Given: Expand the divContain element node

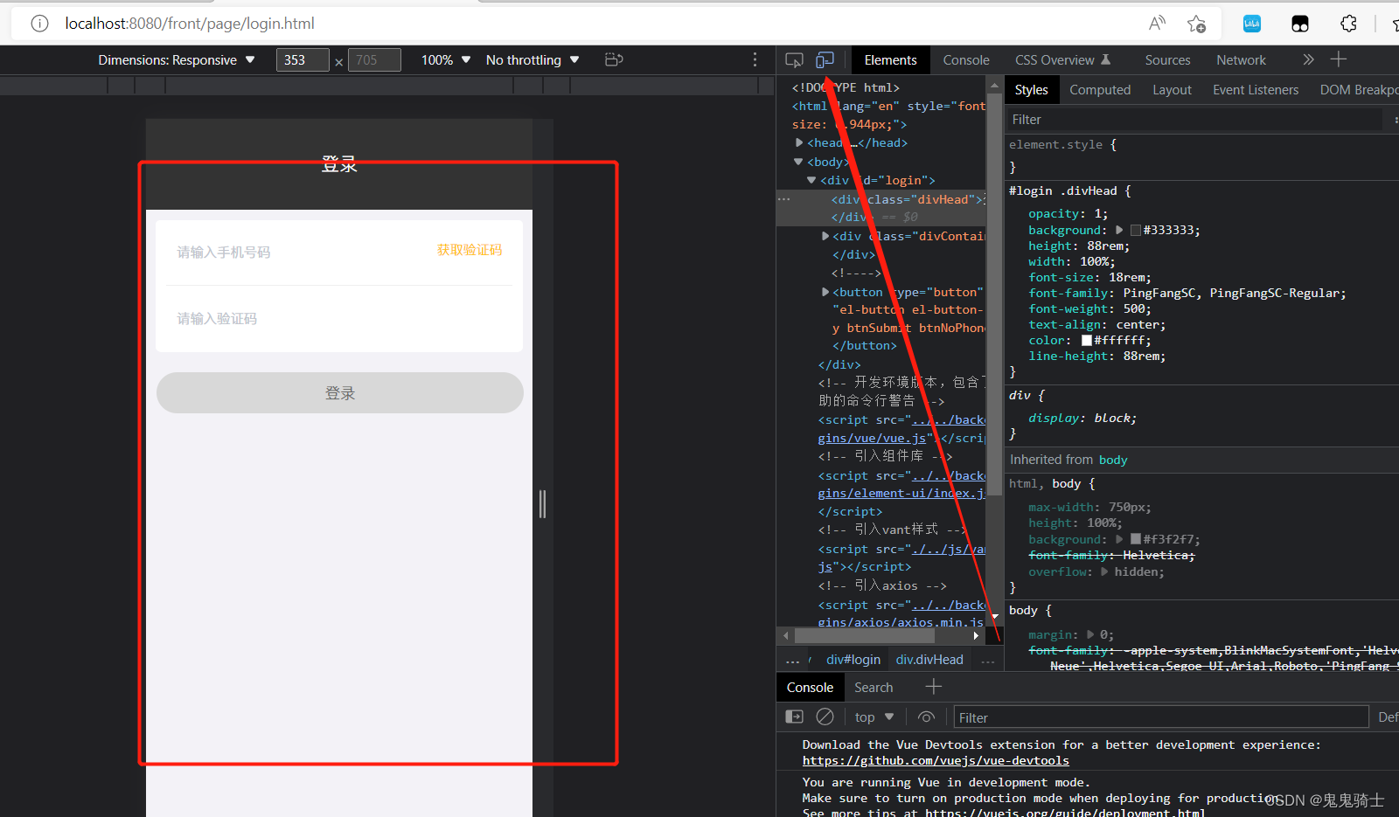Looking at the screenshot, I should (x=825, y=236).
